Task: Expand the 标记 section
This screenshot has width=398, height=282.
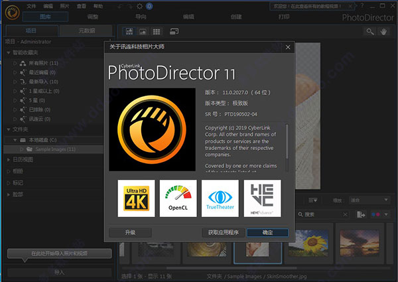Action: (9, 183)
